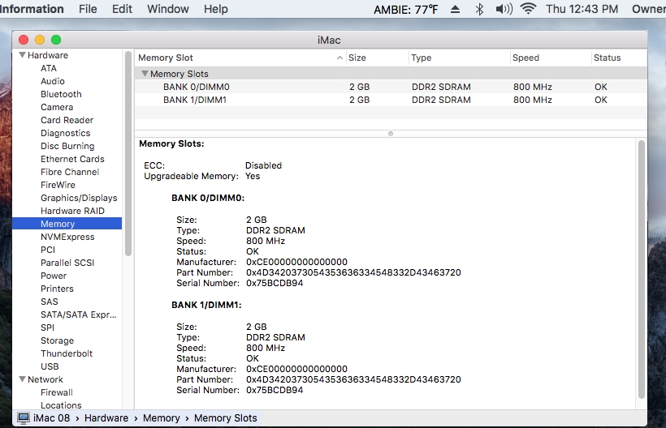666x428 pixels.
Task: Select Graphics/Displays in the sidebar
Action: tap(79, 198)
